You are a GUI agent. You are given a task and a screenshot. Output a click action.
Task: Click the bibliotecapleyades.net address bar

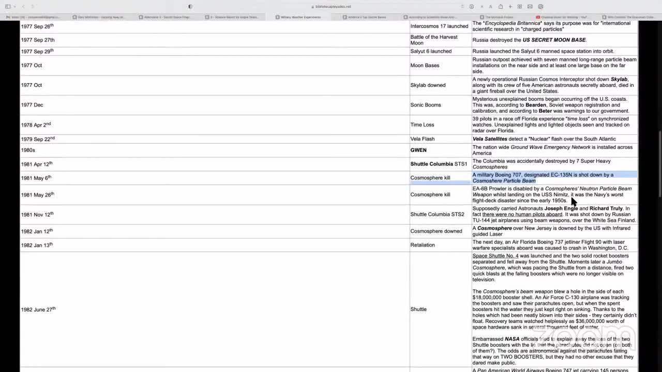[x=331, y=6]
